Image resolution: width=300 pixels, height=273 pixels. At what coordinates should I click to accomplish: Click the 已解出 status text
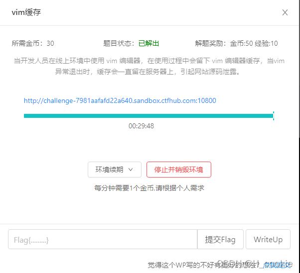click(x=149, y=43)
